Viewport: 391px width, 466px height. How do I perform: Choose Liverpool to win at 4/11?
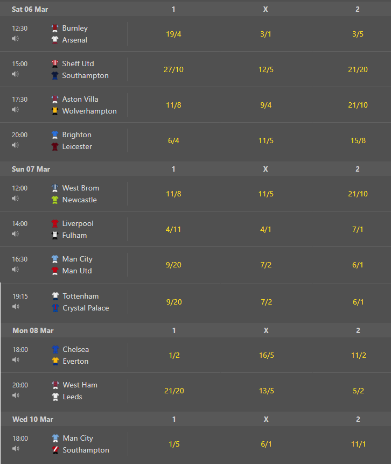173,229
